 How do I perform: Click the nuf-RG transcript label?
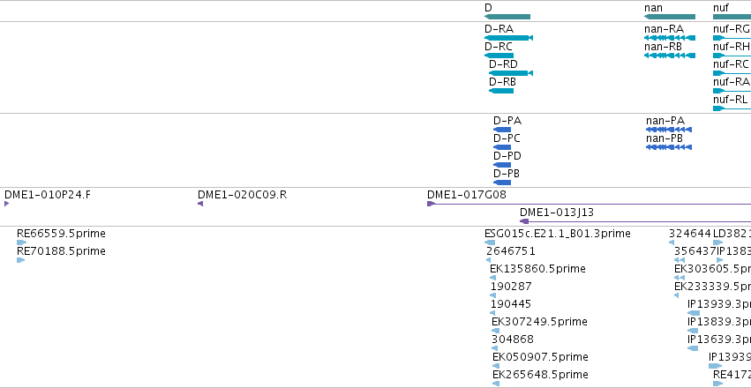point(732,29)
